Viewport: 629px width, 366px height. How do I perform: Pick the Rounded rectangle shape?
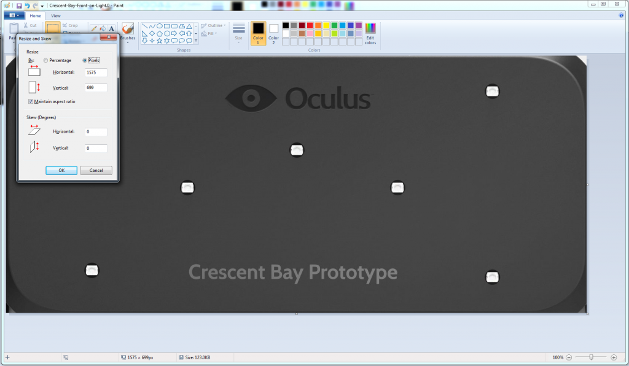[174, 26]
